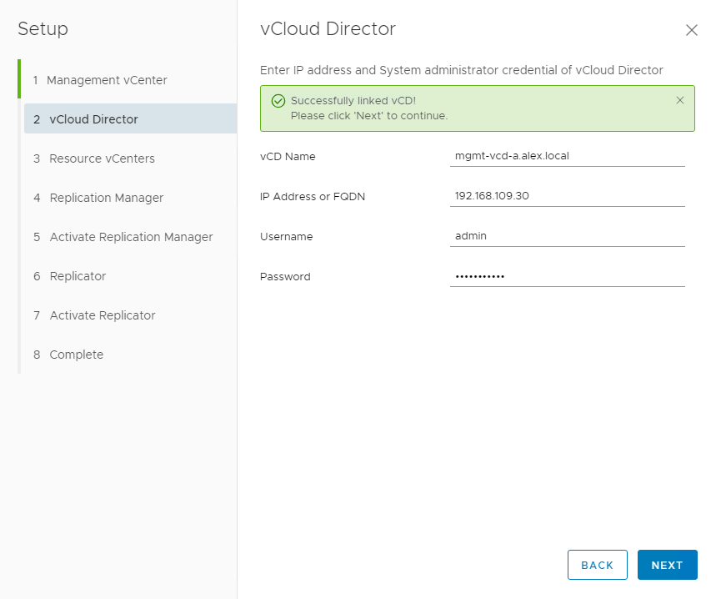This screenshot has height=599, width=716.
Task: Focus the IP Address or FQDN field
Action: tap(567, 196)
